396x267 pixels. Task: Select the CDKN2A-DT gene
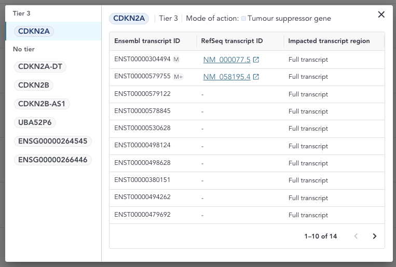coord(42,66)
